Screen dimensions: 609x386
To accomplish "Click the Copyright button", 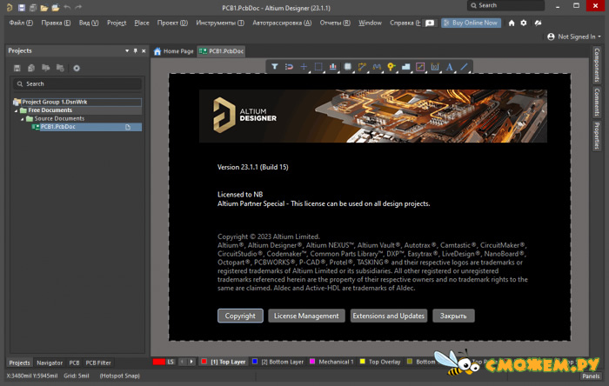I will coord(240,316).
